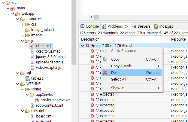Viewport: 188px width, 122px height.
Task: Click the servlet-context.xml file icon
Action: click(x=37, y=100)
